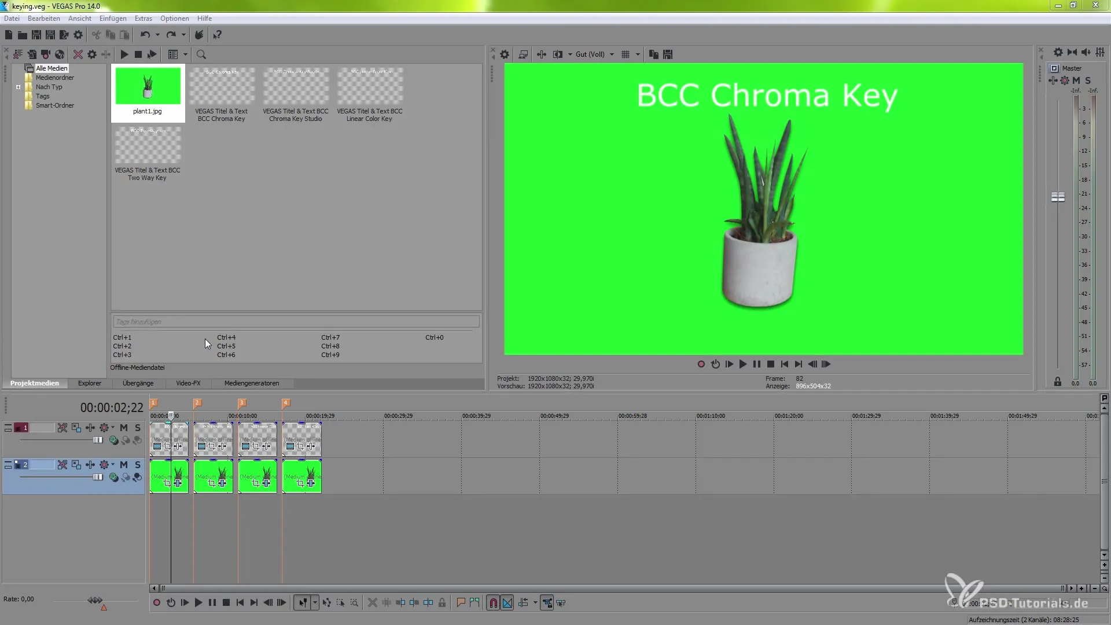Toggle Automatic Crossfades button
Screen dimensions: 1111x625
click(507, 603)
